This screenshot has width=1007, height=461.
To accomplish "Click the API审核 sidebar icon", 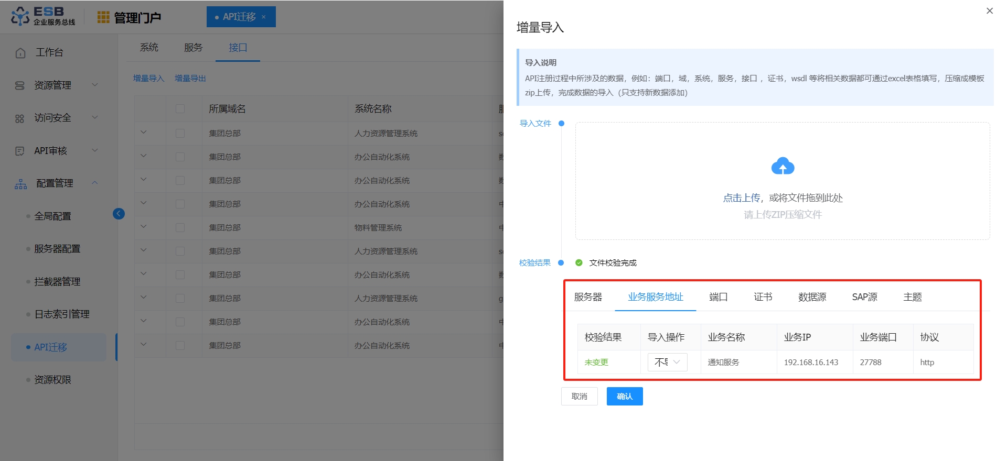I will tap(20, 151).
